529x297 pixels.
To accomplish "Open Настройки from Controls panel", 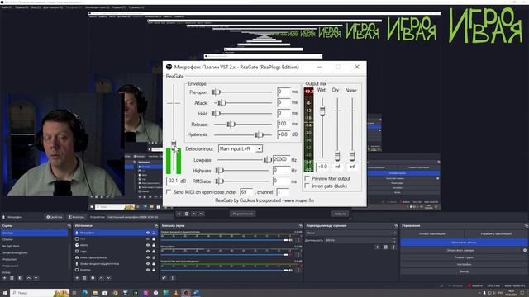I will (x=464, y=264).
